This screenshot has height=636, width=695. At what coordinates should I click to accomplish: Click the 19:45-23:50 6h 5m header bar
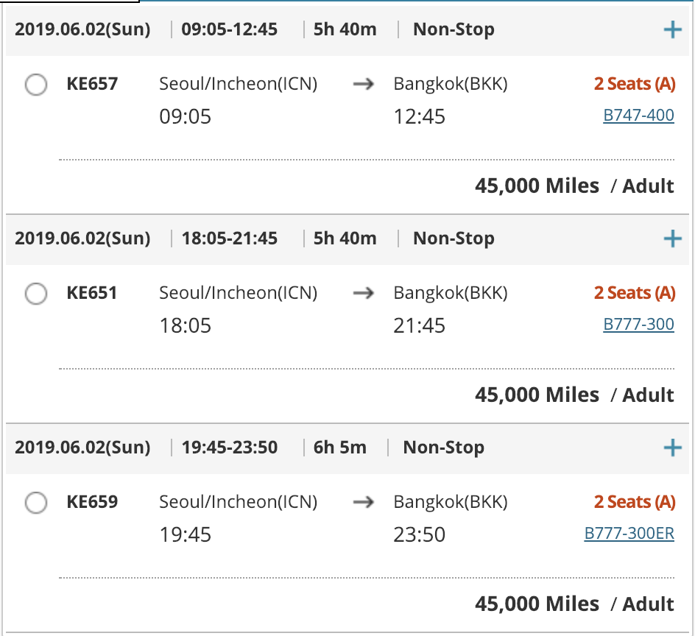click(x=331, y=448)
